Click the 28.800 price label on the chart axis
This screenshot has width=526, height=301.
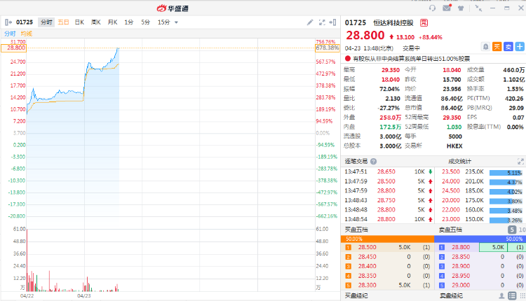click(x=13, y=48)
